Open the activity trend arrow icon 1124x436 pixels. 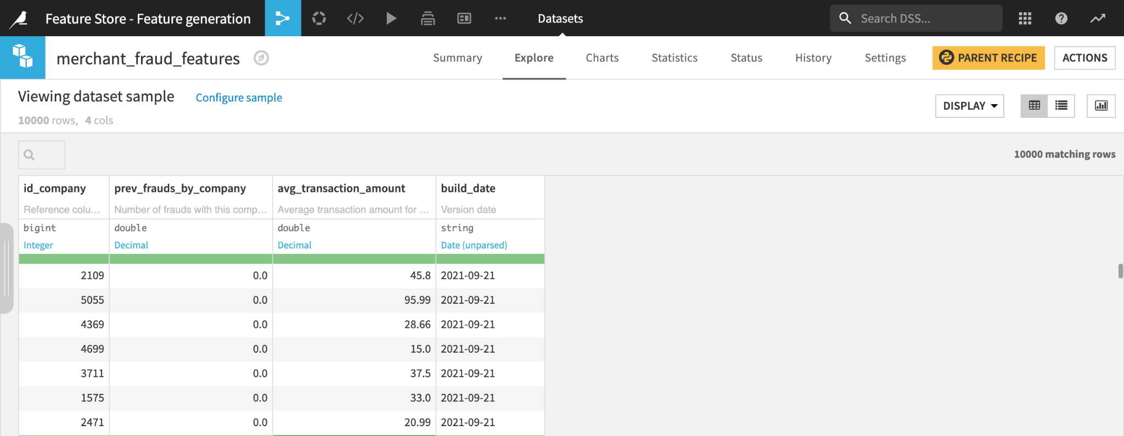tap(1098, 18)
